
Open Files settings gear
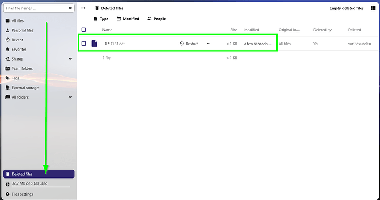(x=8, y=194)
